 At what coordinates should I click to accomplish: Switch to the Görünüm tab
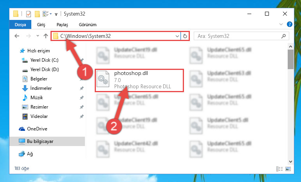click(x=88, y=25)
